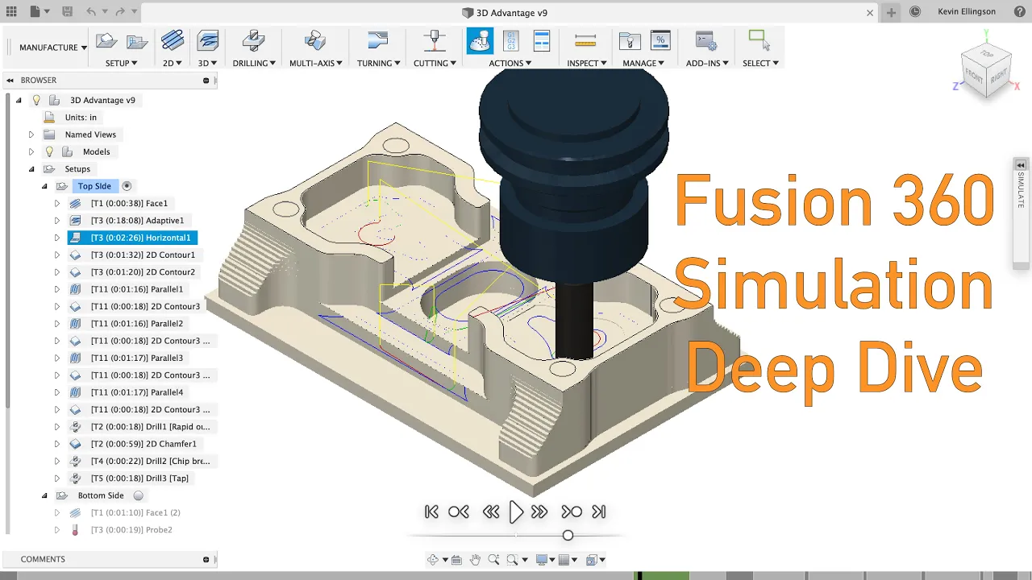
Task: Click the Pan hand icon
Action: (x=475, y=560)
